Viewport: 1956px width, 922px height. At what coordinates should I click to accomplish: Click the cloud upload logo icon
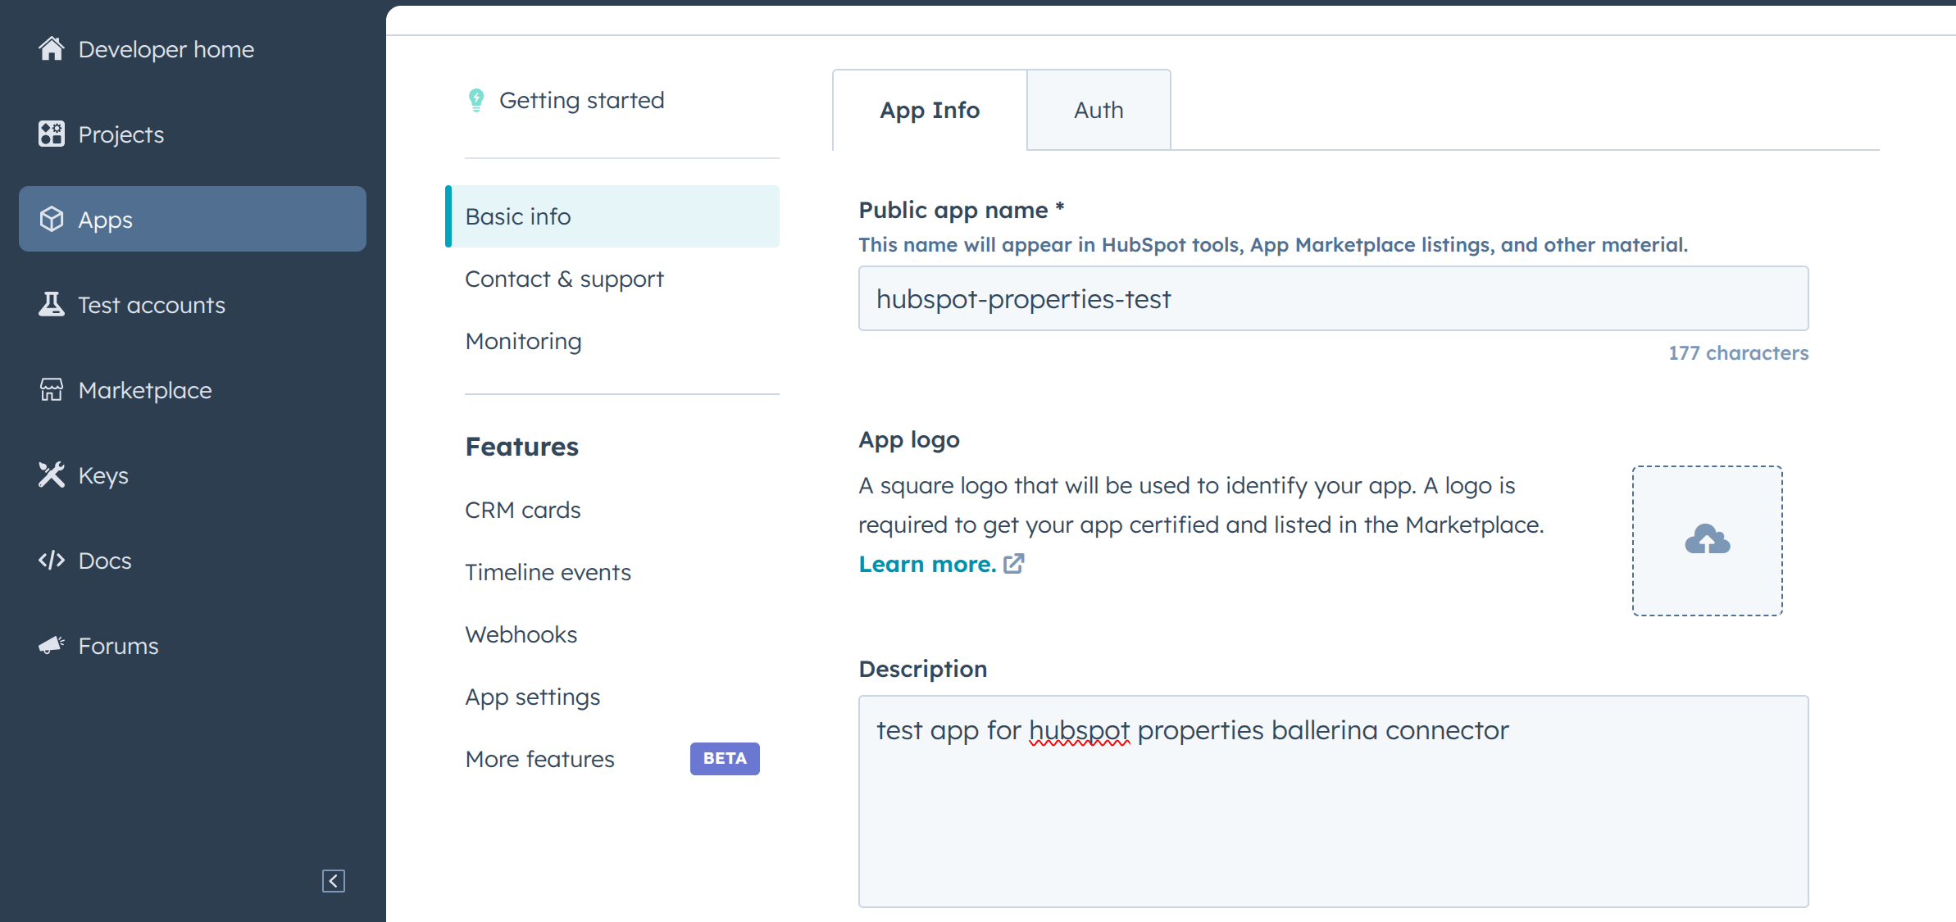coord(1707,540)
